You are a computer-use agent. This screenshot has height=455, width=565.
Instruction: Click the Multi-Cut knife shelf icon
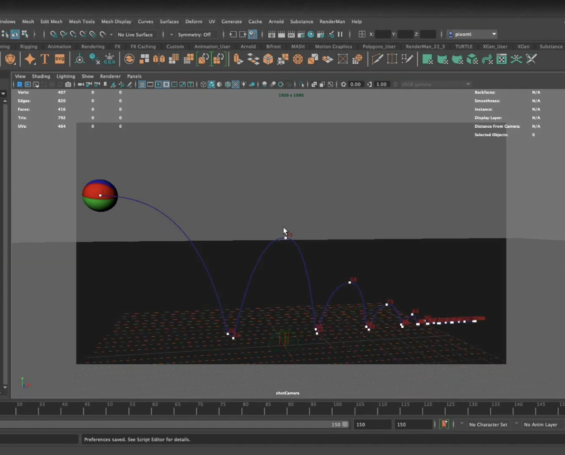[x=377, y=59]
